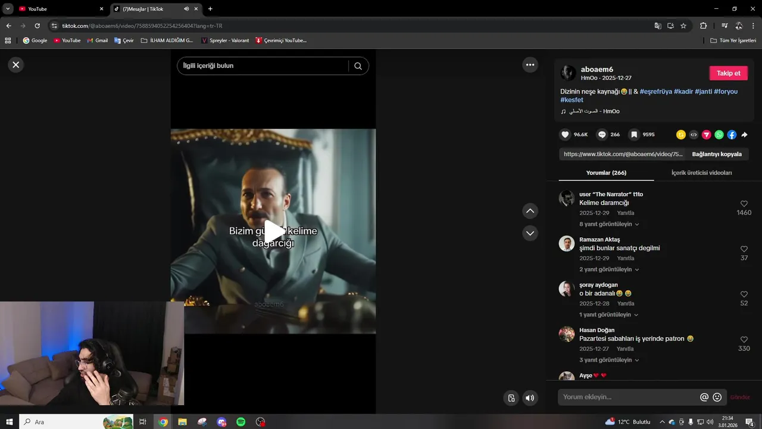The width and height of the screenshot is (762, 429).
Task: Open the three-dot more options menu on video
Action: pyautogui.click(x=530, y=64)
